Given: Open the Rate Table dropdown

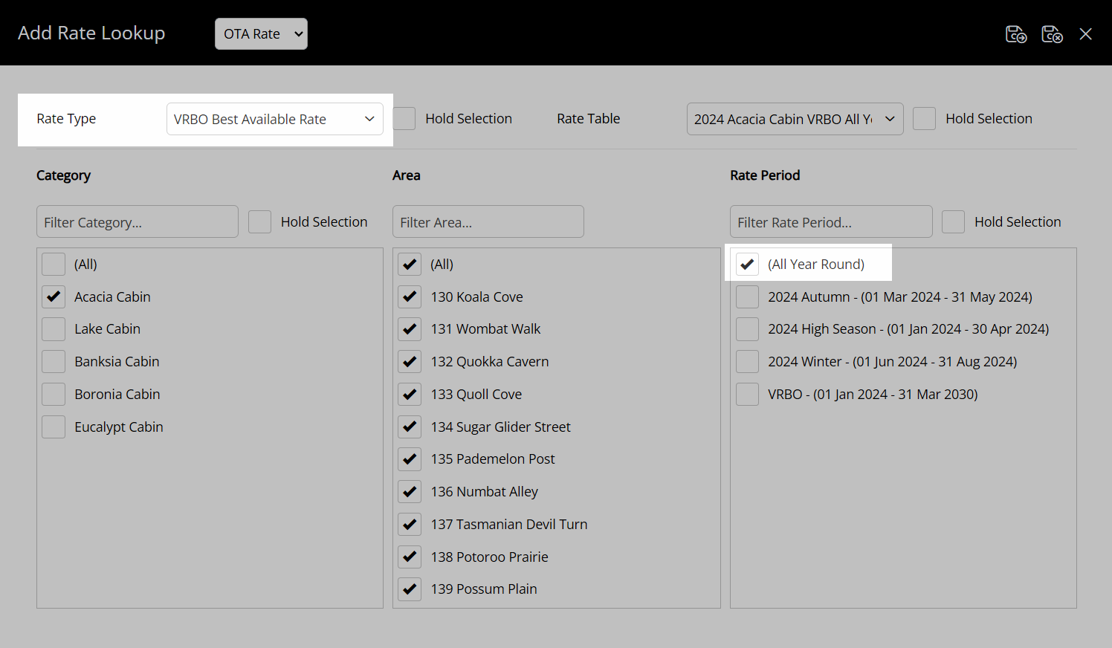Looking at the screenshot, I should pos(795,119).
